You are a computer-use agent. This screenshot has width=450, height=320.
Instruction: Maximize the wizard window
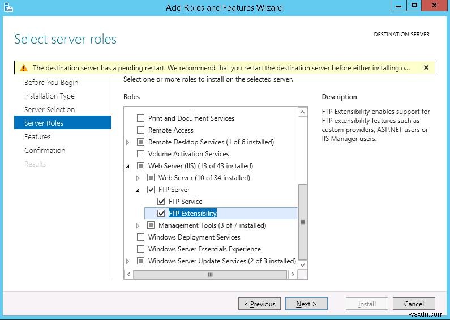(414, 6)
